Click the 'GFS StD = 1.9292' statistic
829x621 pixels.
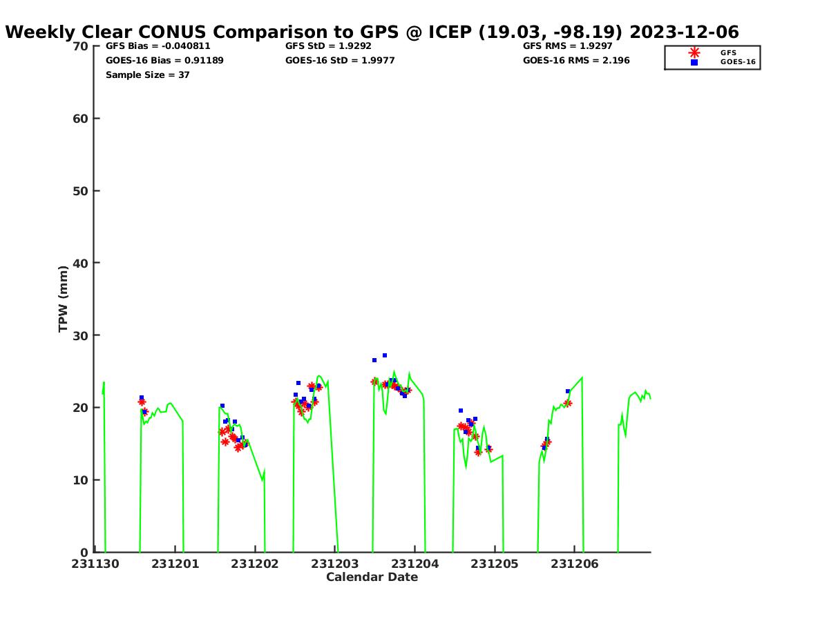(328, 46)
